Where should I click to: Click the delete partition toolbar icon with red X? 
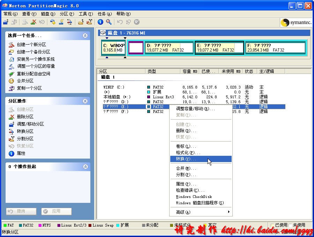point(33,22)
